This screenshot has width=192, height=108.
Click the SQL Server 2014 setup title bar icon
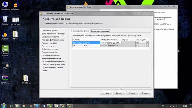41,13
